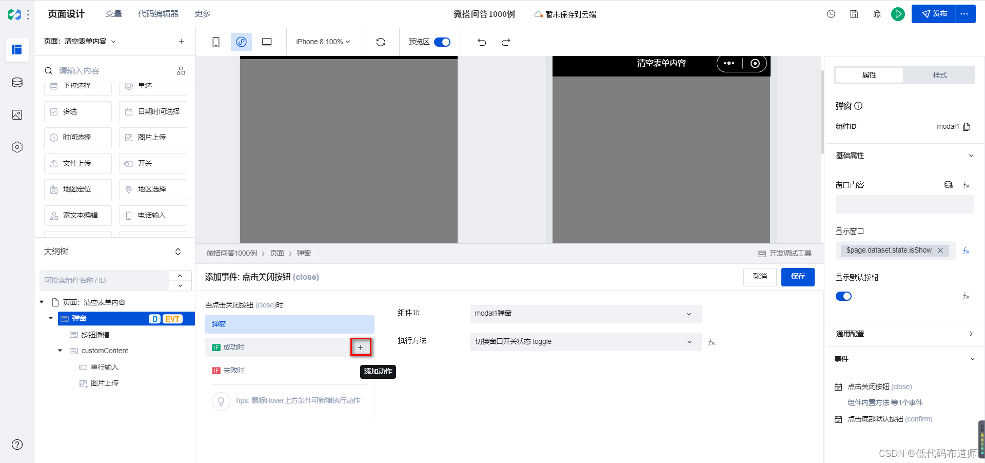
Task: Select the 失败时 condition row
Action: [x=289, y=371]
